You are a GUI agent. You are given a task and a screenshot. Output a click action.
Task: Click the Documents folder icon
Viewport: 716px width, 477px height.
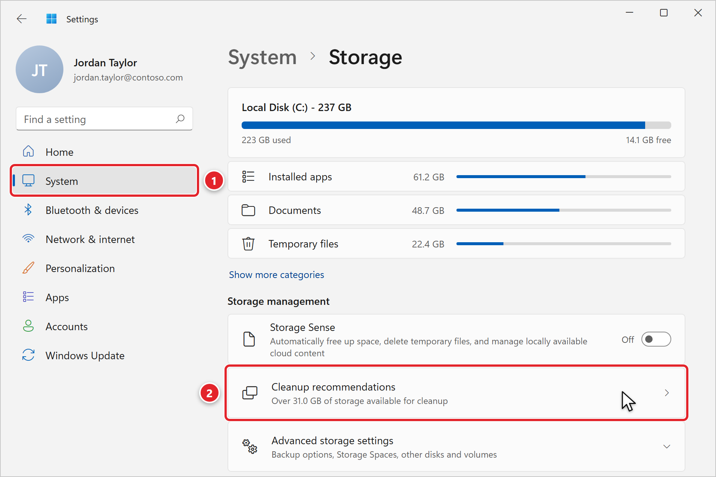point(248,210)
